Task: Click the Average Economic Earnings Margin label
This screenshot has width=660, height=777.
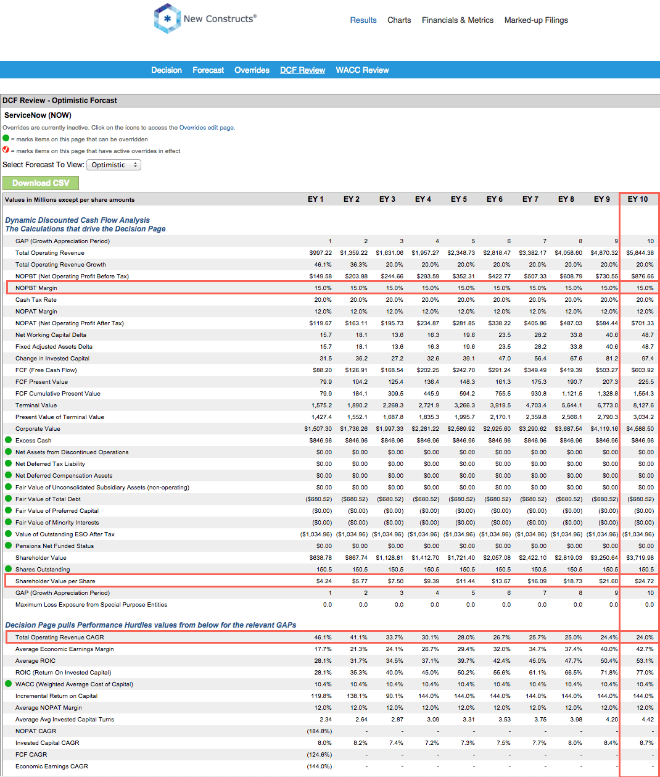Action: click(x=65, y=649)
